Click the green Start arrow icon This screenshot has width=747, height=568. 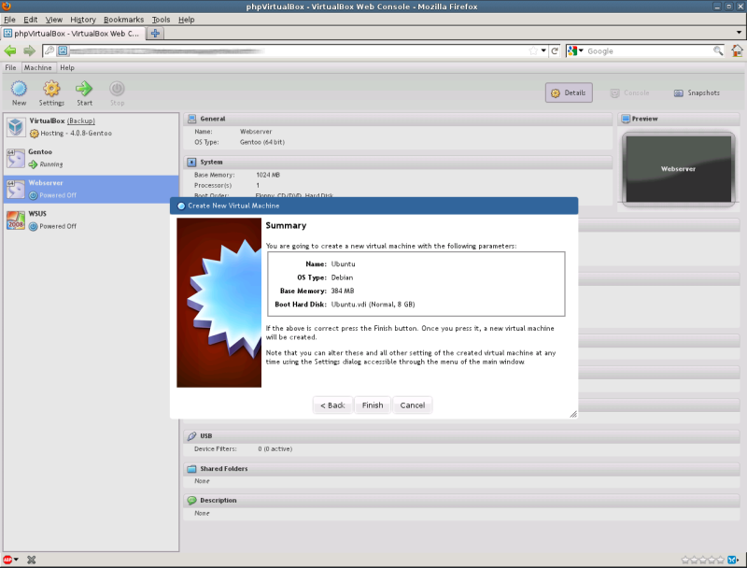[84, 89]
